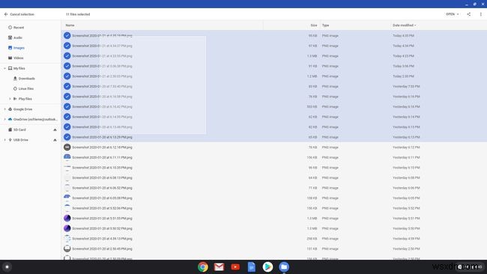
Task: Uncheck the file modified Today 4:35 PM
Action: click(67, 36)
